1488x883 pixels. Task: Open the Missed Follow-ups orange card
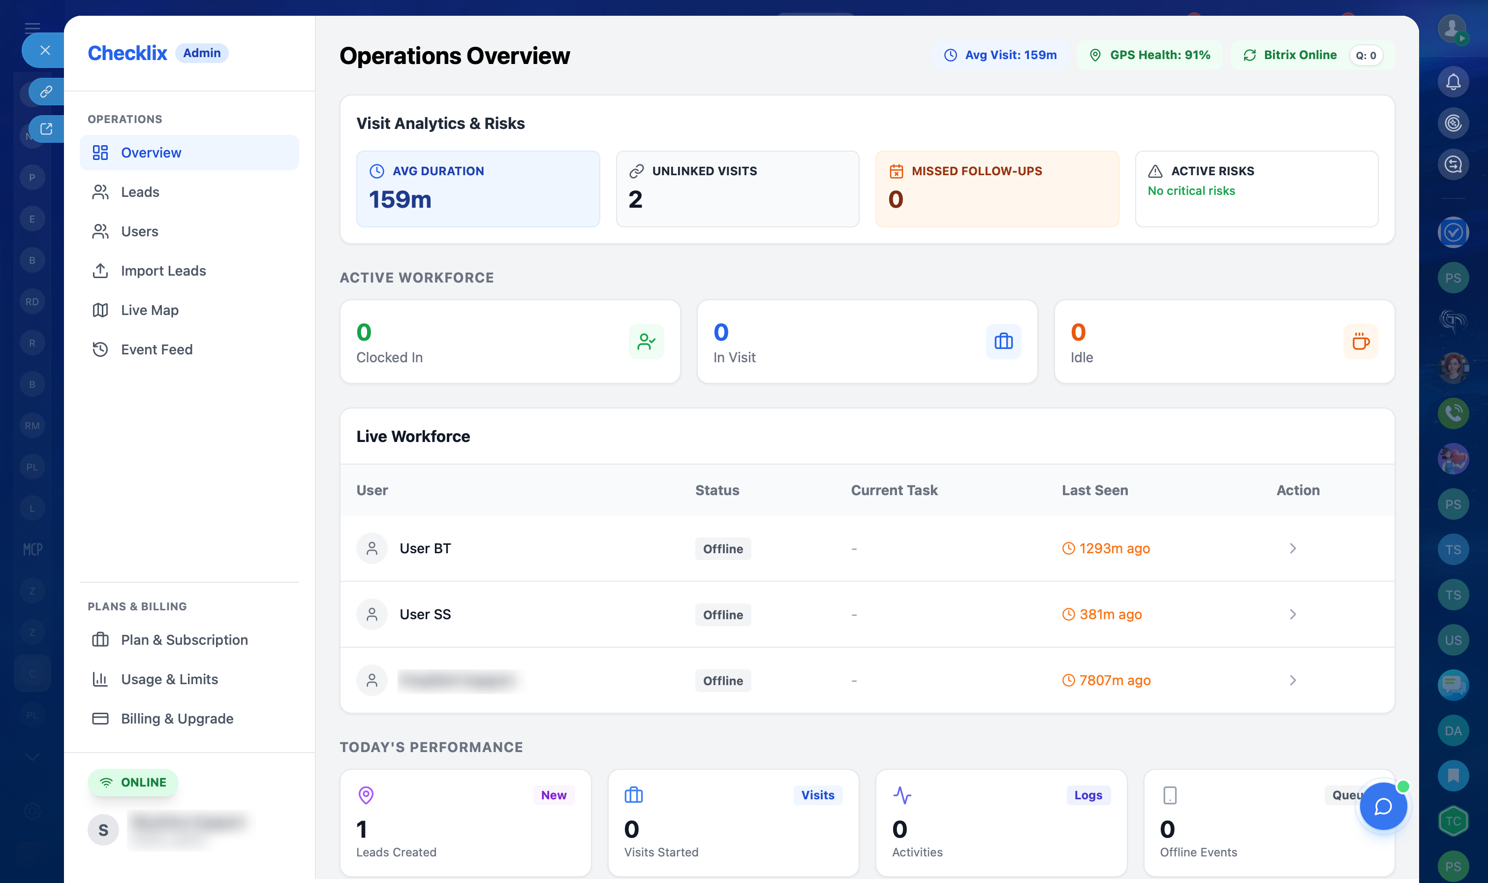997,189
